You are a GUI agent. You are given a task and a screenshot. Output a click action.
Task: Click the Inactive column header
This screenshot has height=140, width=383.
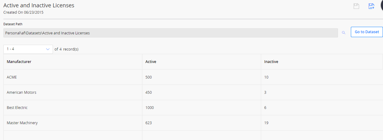pyautogui.click(x=271, y=62)
